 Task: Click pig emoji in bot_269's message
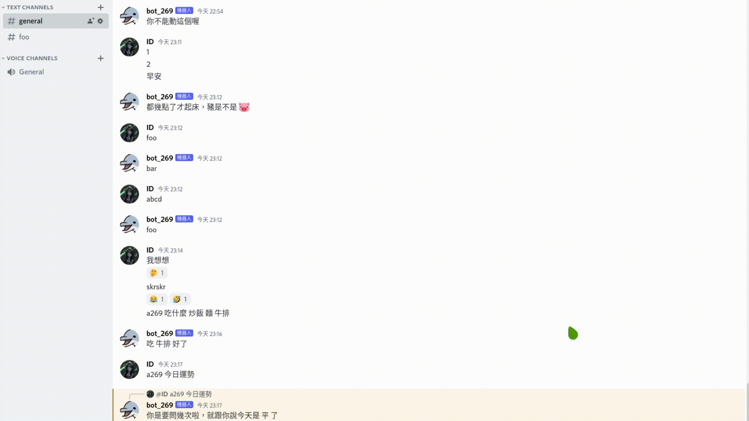[x=244, y=107]
